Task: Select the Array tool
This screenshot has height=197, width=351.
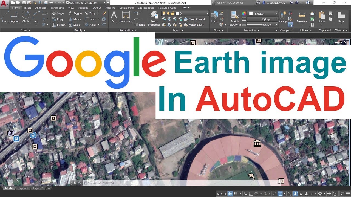Action: pyautogui.click(x=90, y=25)
